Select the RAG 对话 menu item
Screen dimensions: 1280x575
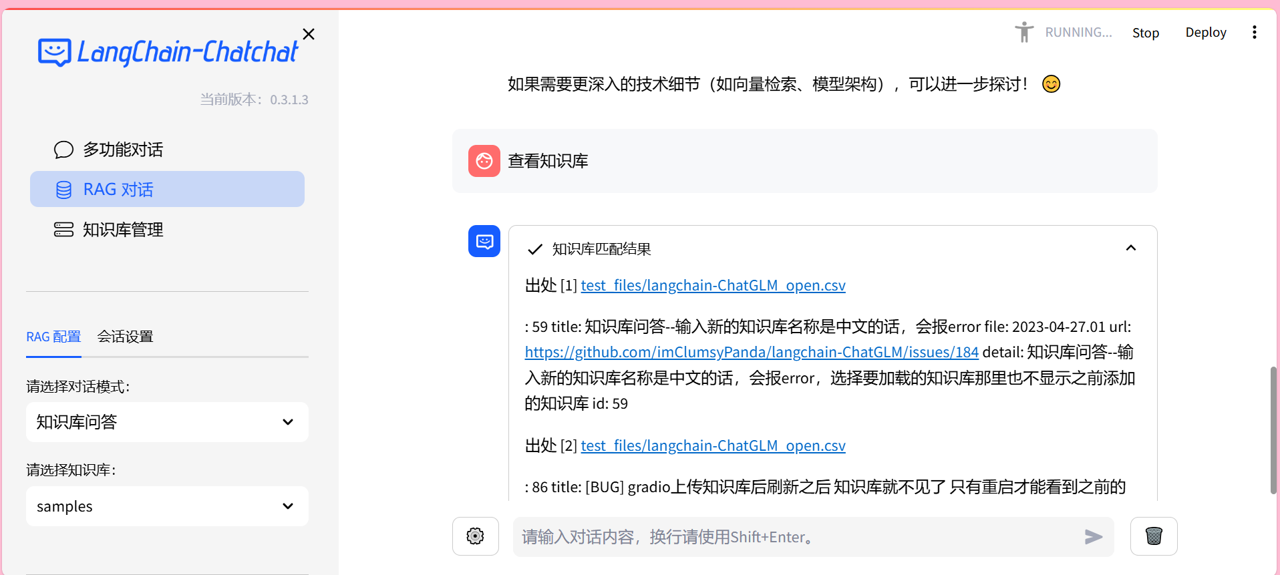pos(167,189)
